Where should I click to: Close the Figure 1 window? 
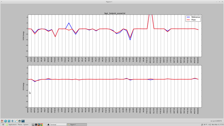(222, 2)
